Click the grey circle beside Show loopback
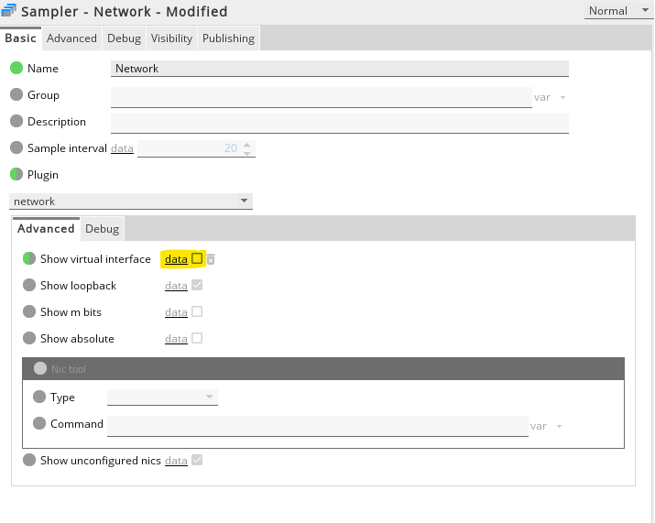 click(29, 286)
